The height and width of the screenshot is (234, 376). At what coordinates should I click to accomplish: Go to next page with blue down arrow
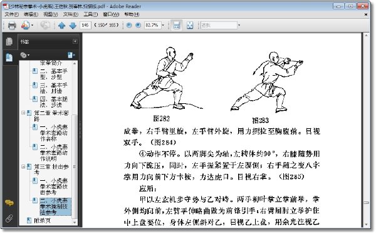(x=73, y=26)
